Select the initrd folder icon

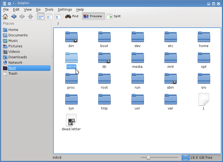71,58
